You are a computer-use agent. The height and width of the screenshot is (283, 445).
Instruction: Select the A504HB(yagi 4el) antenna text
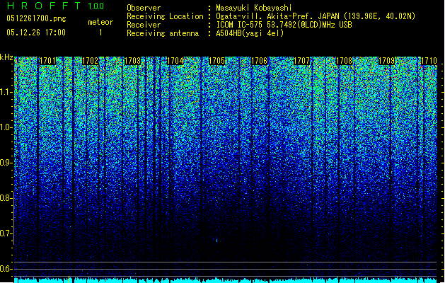[x=250, y=33]
